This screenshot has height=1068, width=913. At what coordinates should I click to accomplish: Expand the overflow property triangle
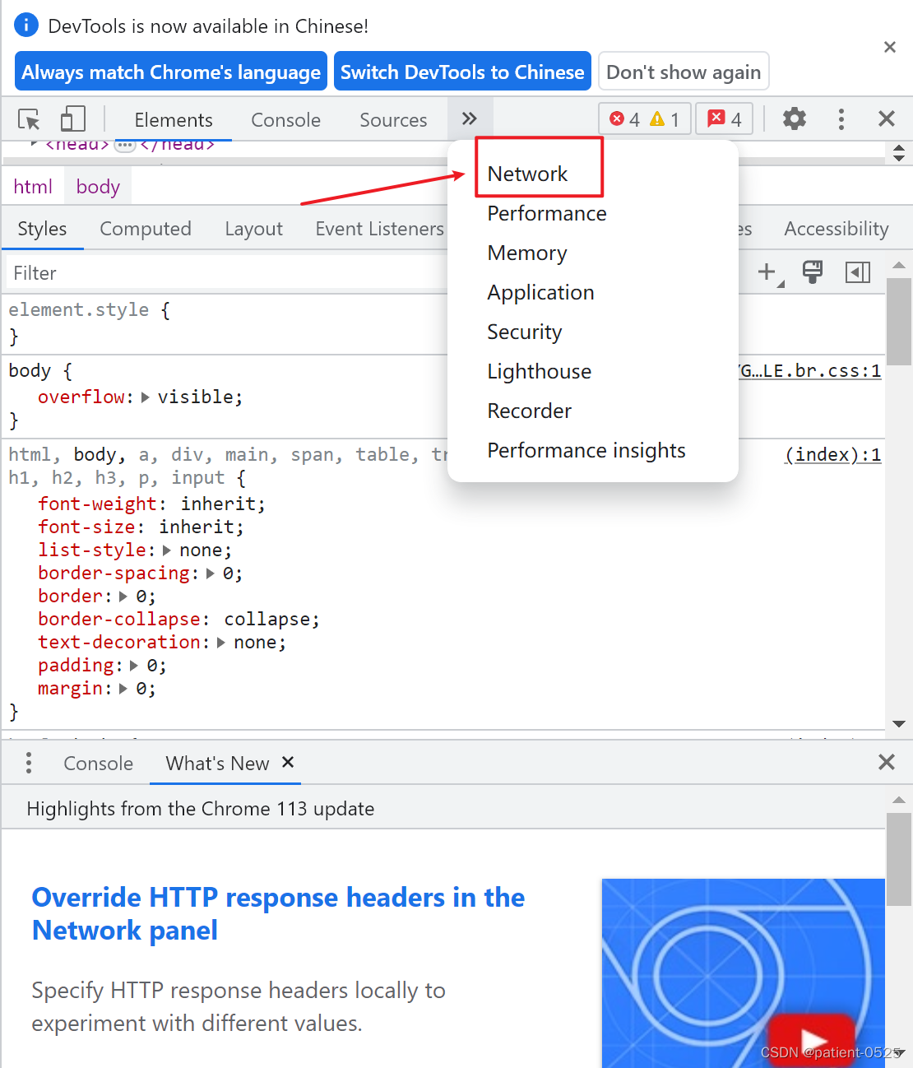tap(146, 397)
